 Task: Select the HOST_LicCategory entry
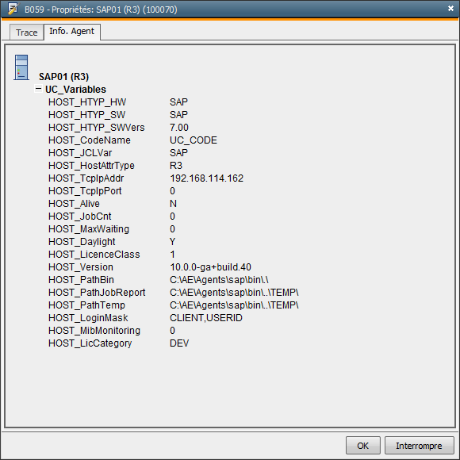90,343
